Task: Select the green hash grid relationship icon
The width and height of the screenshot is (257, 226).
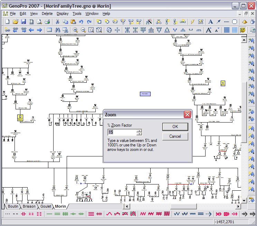Action: click(65, 214)
